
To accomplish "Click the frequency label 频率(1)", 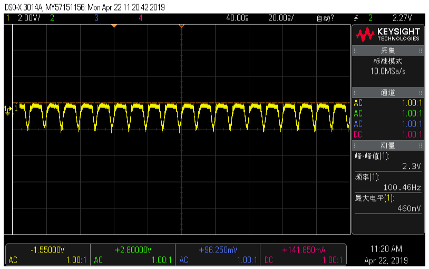I will 367,177.
